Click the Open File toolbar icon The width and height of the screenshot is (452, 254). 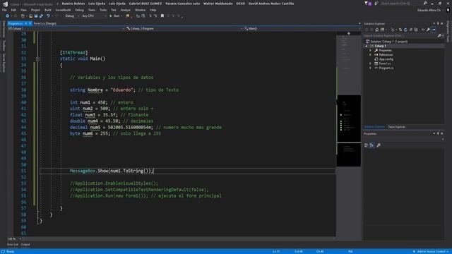point(30,16)
